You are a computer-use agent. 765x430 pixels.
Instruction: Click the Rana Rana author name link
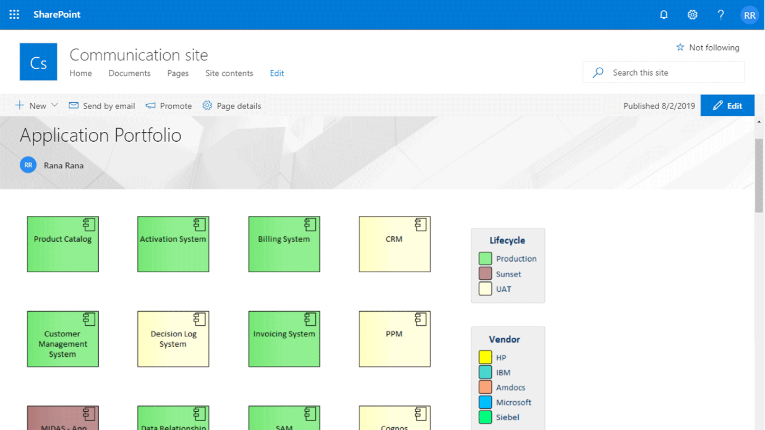coord(63,165)
